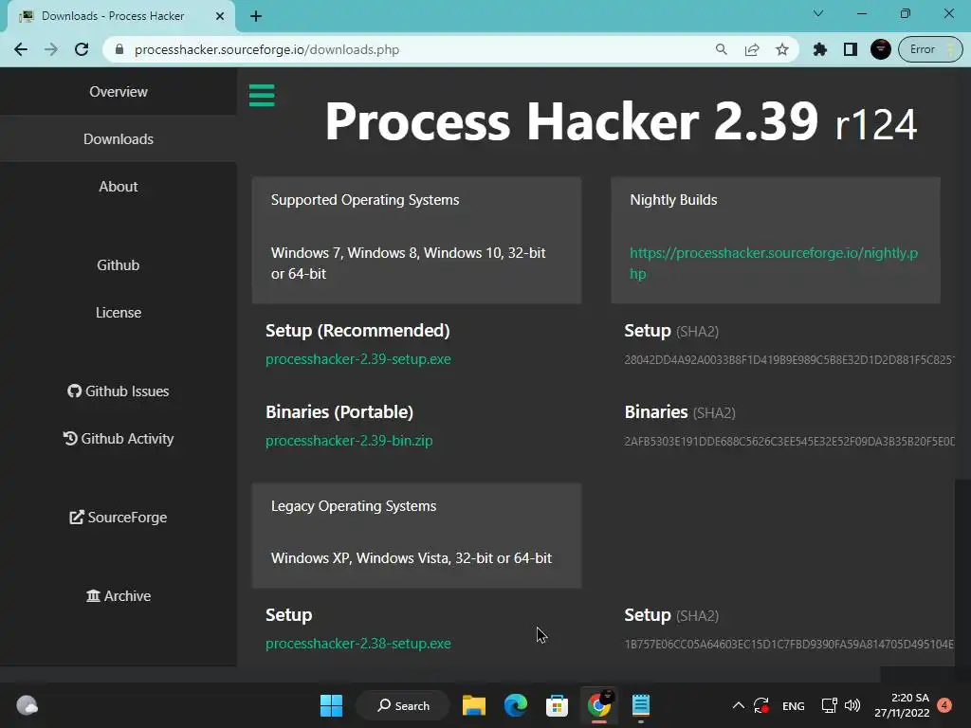Download processhacker-2.39-setup.exe

[357, 359]
